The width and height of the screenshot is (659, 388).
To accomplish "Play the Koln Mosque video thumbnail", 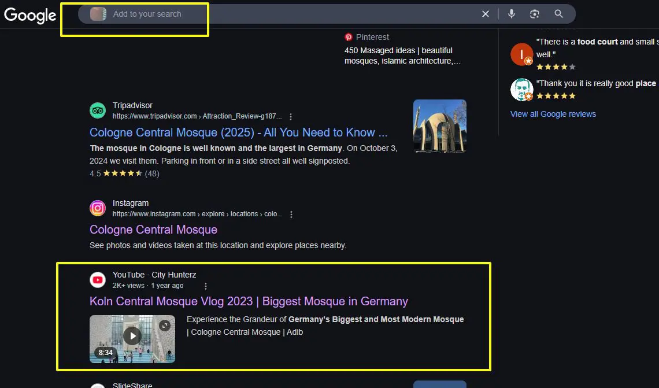I will pos(132,336).
